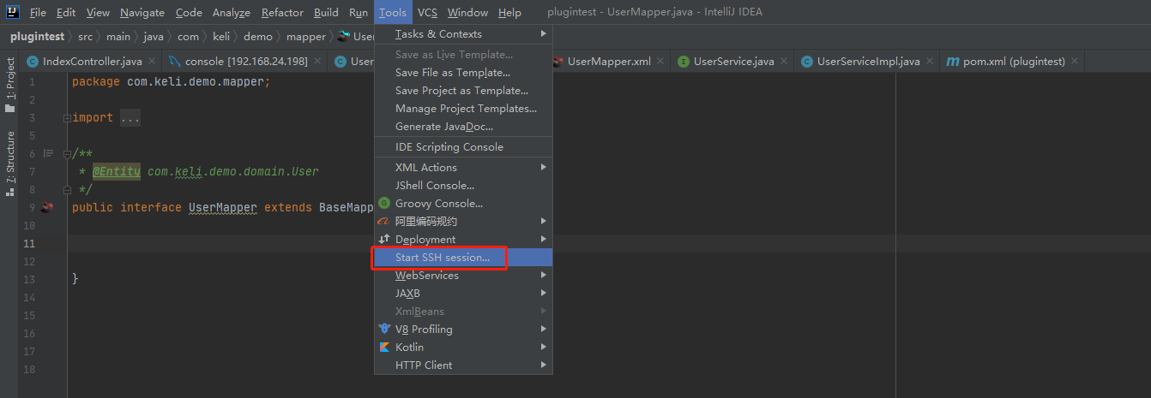Close the UserService.java tab
The width and height of the screenshot is (1151, 398).
[783, 62]
